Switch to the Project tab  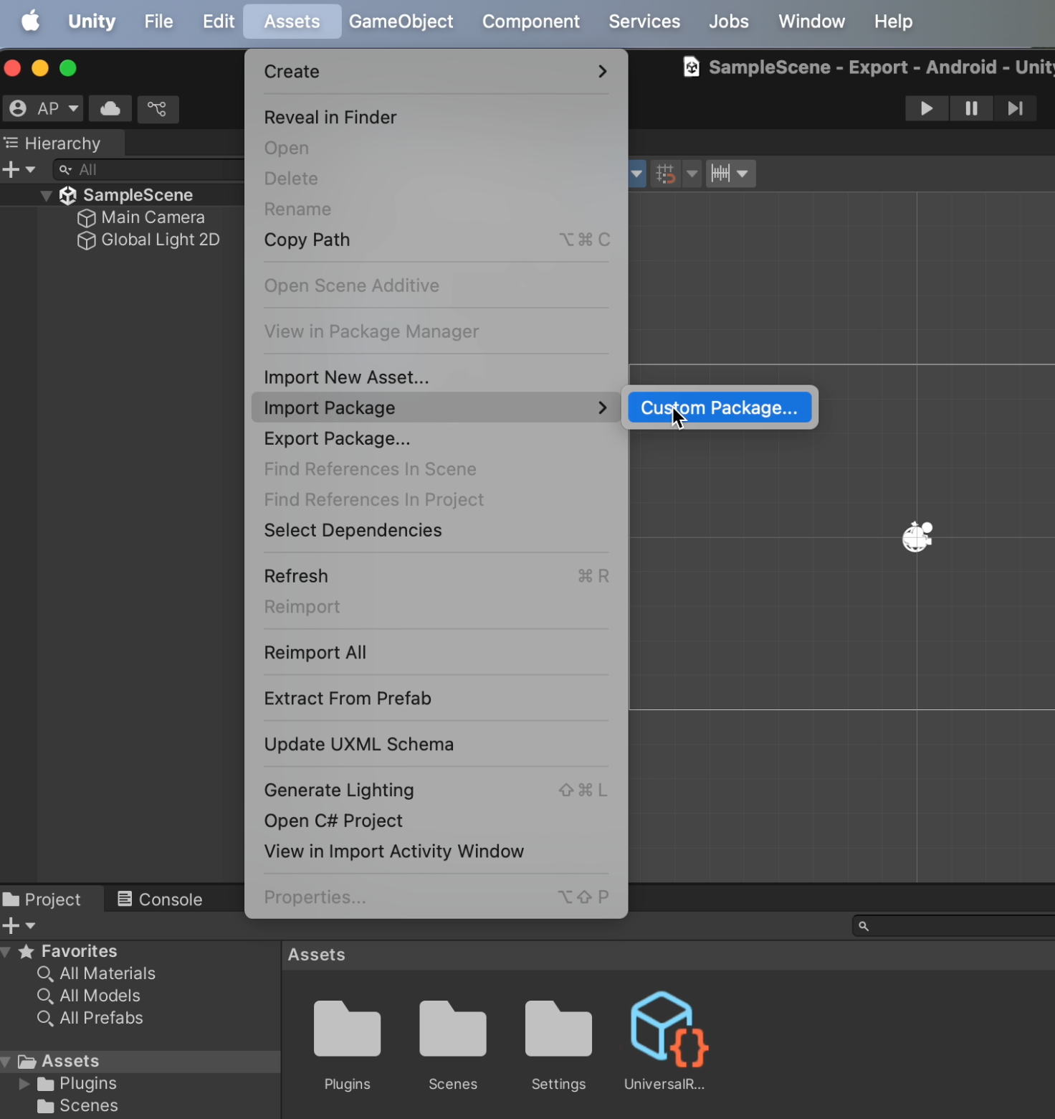[x=42, y=900]
